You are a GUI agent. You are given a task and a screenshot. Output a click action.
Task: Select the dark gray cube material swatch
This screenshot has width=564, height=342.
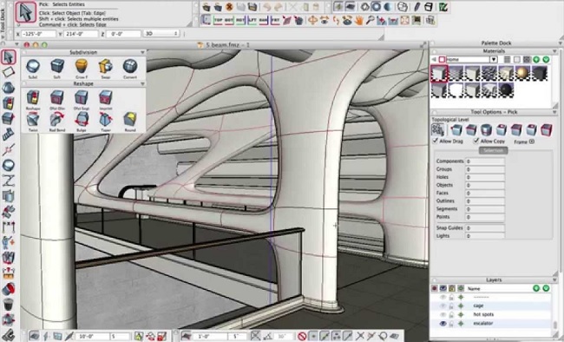539,74
